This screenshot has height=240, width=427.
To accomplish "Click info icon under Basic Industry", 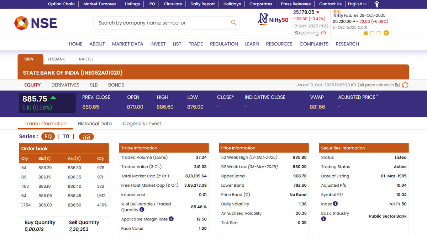I will tap(323, 219).
